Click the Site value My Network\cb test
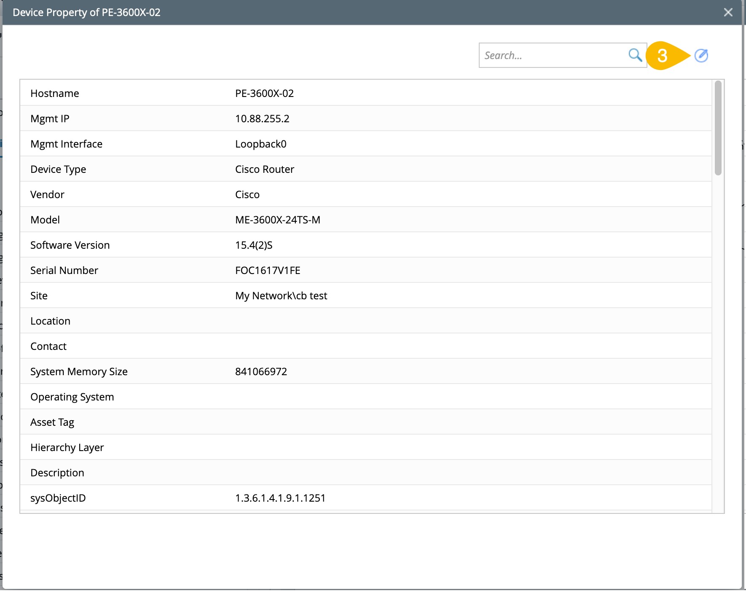The image size is (746, 591). tap(281, 295)
